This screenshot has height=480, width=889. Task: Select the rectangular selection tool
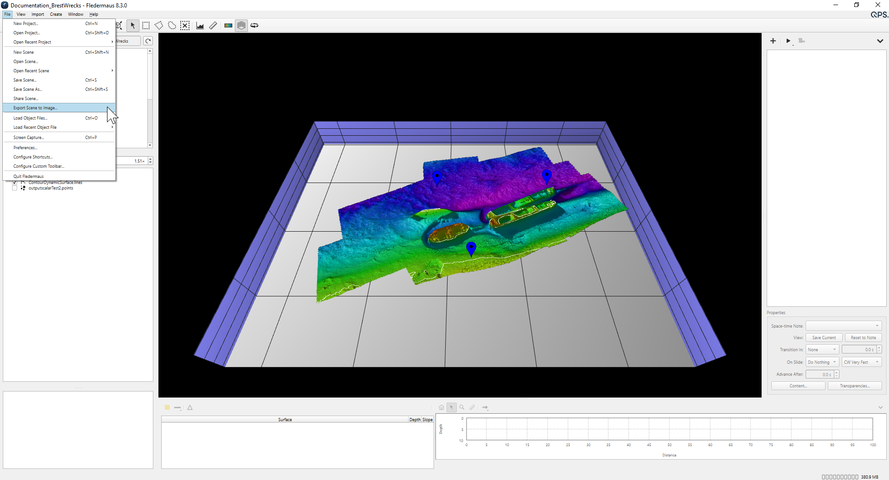146,25
